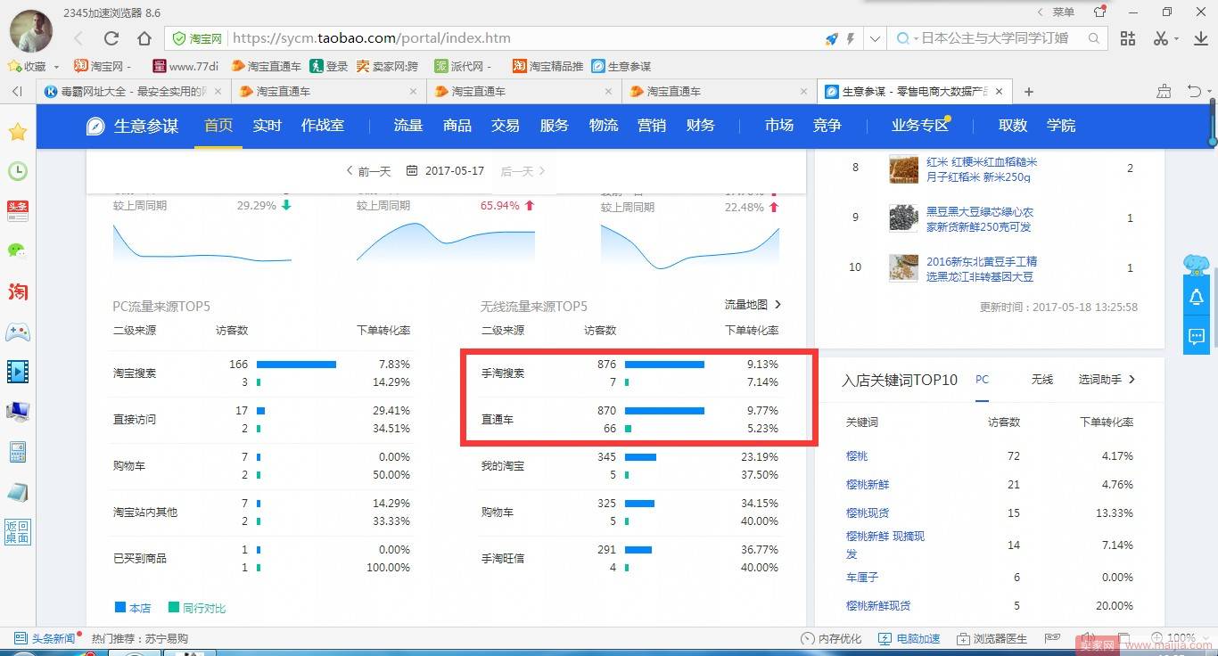
Task: Open the video film icon in sidebar
Action: [18, 372]
